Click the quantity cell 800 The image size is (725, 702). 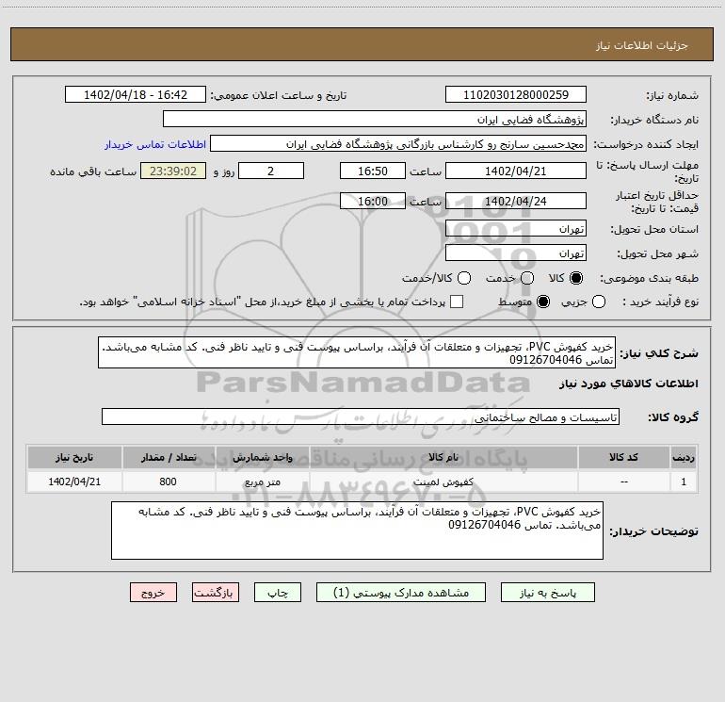(169, 482)
